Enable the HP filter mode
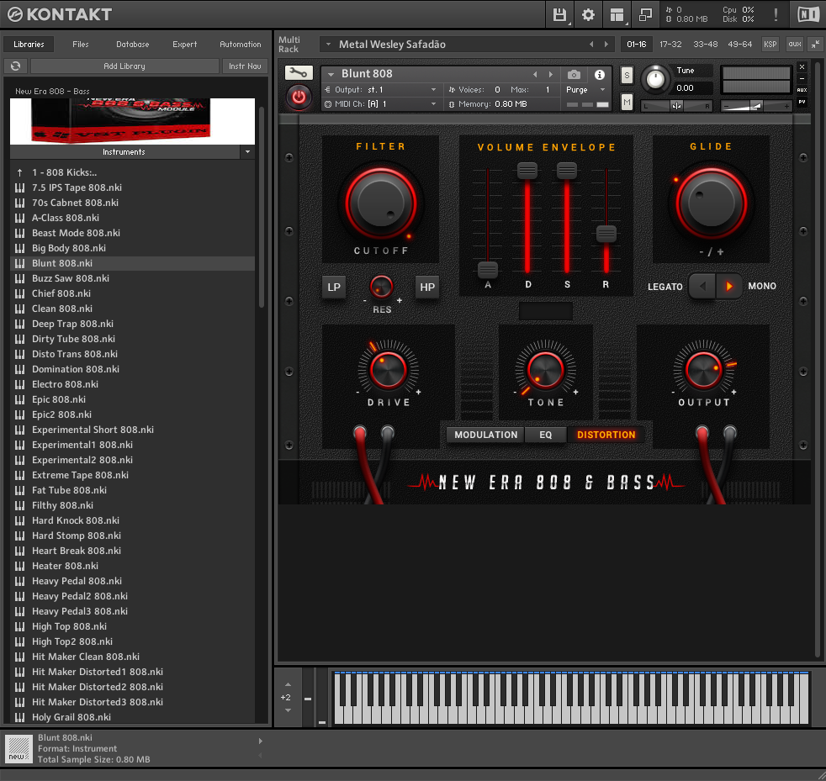This screenshot has width=826, height=781. [x=427, y=287]
